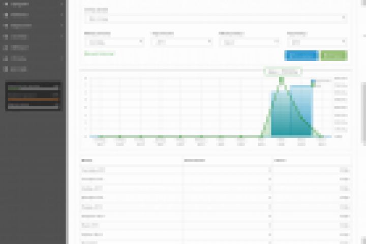Click the green action button
This screenshot has height=244, width=366.
334,55
